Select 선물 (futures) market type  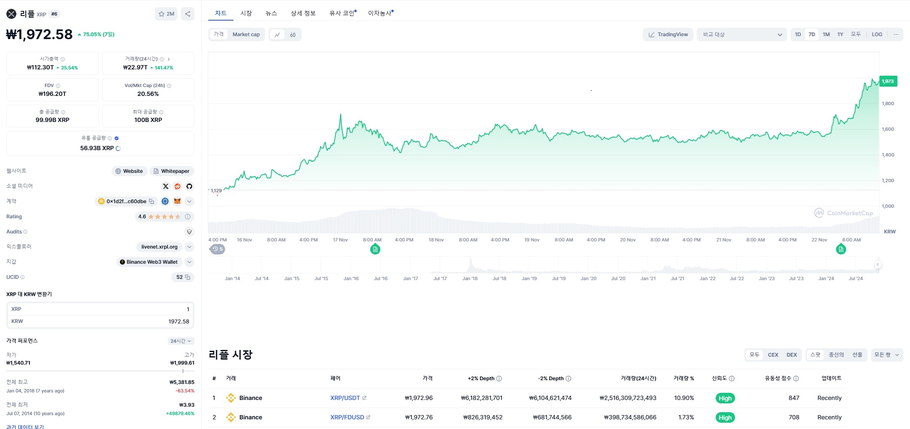[857, 355]
